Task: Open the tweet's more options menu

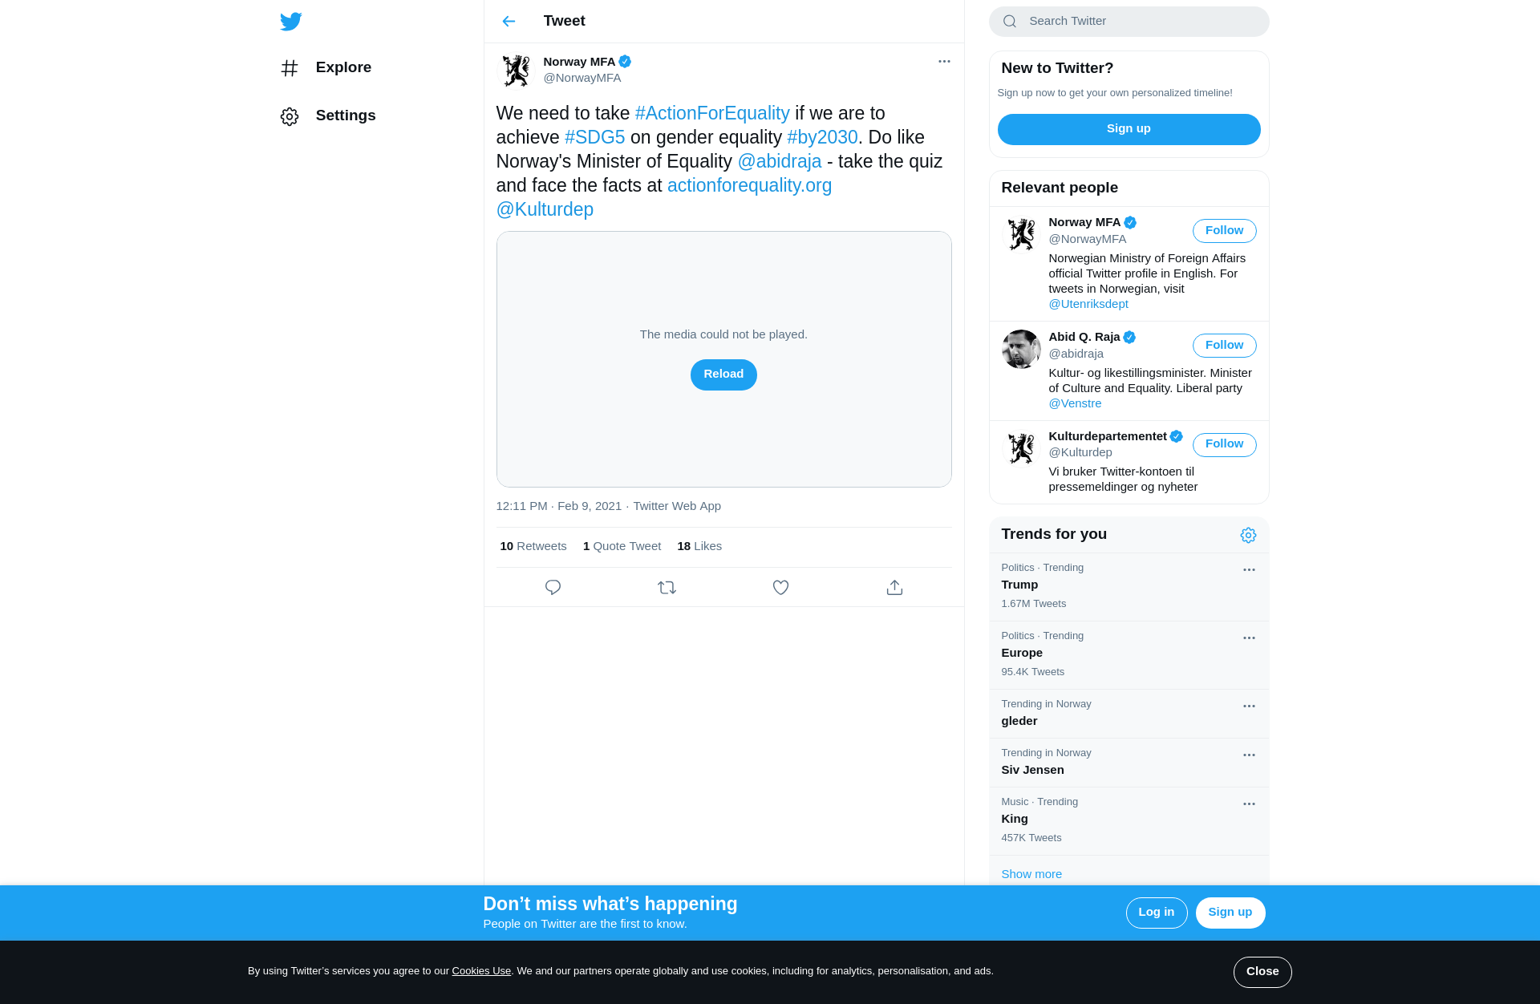Action: click(x=944, y=62)
